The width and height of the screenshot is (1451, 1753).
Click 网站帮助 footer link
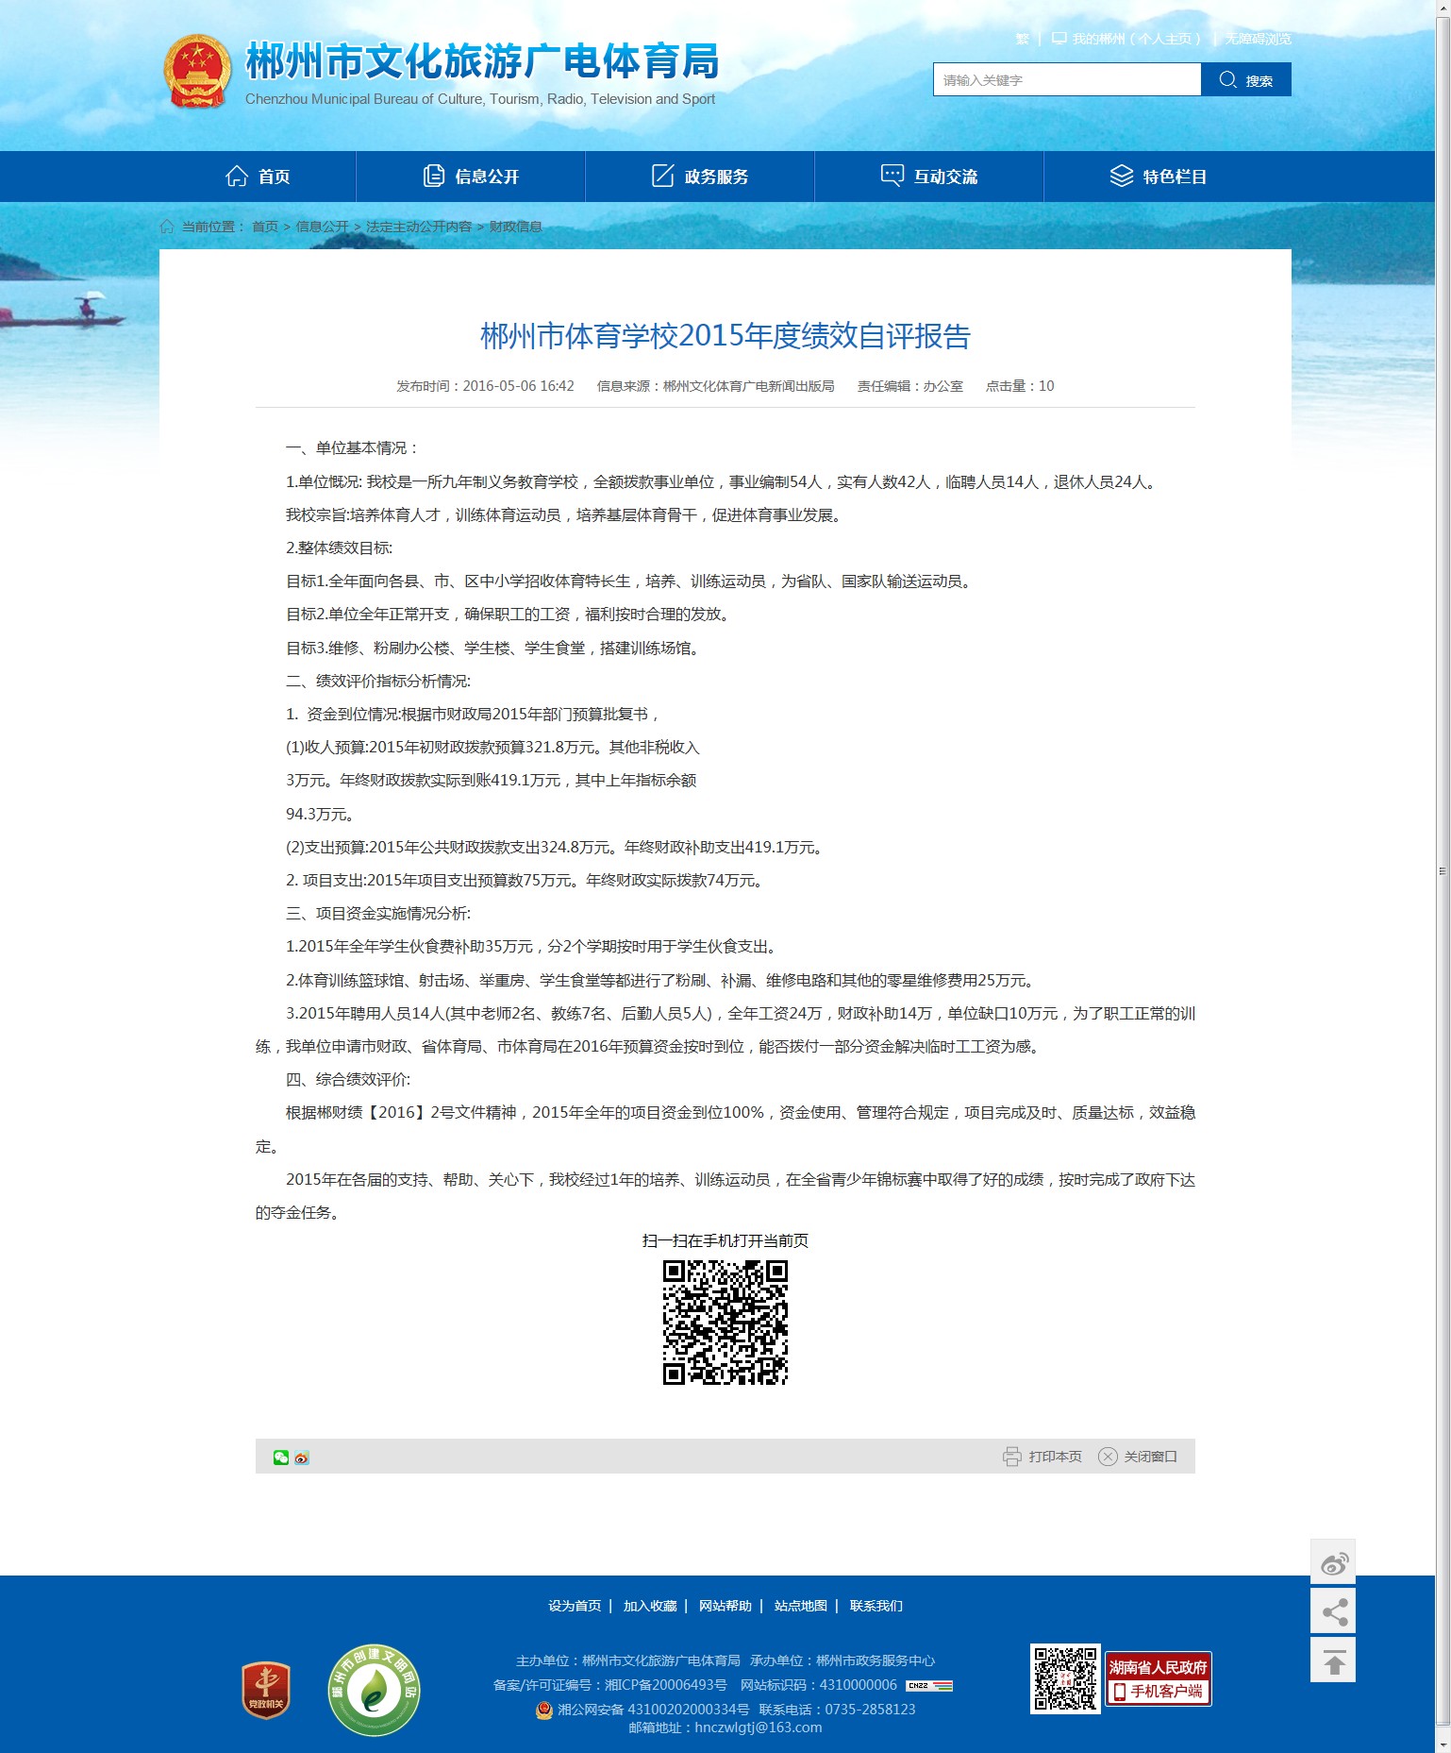pyautogui.click(x=725, y=1606)
